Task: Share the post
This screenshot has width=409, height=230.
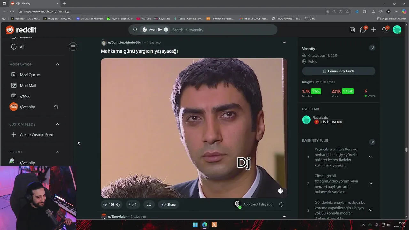Action: (169, 204)
